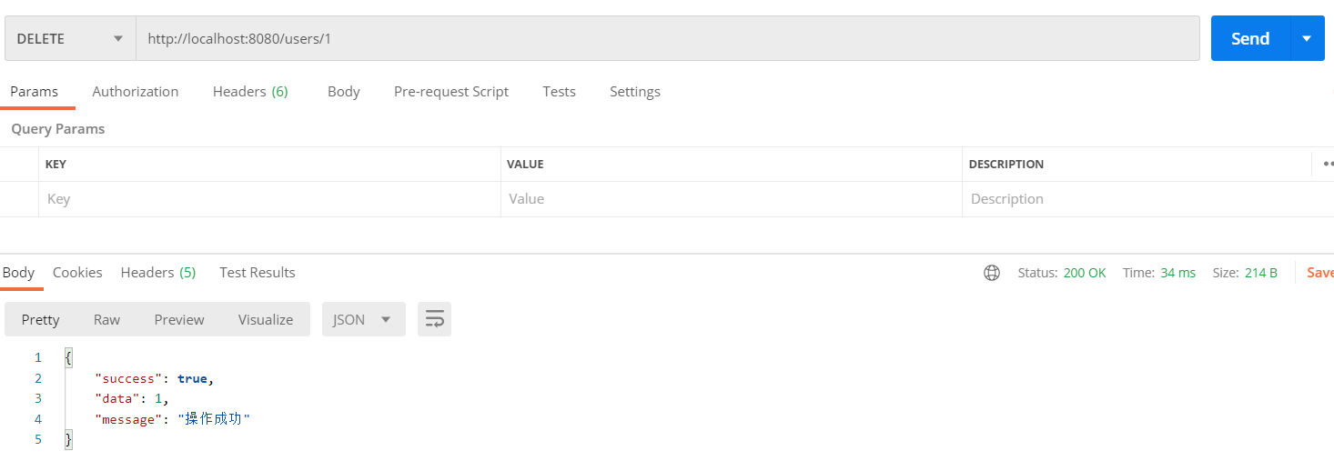Open the response Cookies tab
The width and height of the screenshot is (1334, 461).
tap(77, 273)
